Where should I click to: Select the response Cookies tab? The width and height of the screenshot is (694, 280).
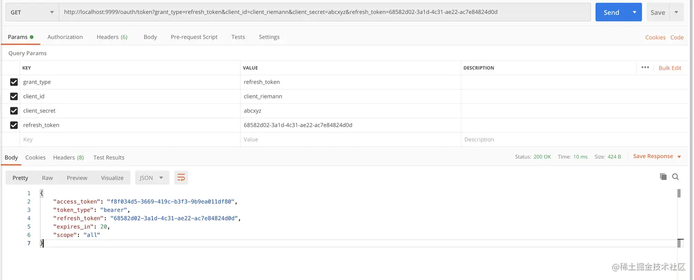point(35,157)
